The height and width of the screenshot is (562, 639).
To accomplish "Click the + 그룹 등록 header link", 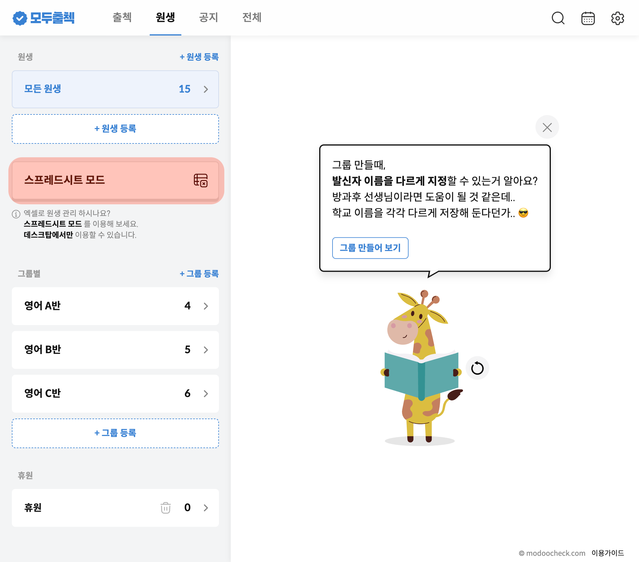I will 199,274.
